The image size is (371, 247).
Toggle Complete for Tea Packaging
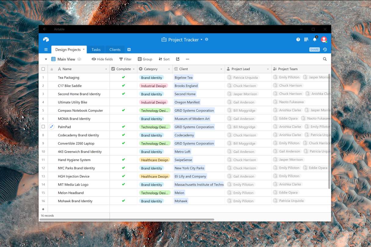point(123,77)
